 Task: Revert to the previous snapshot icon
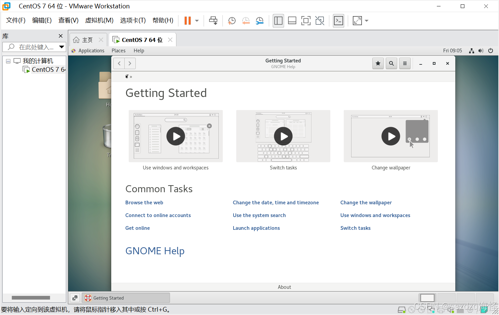point(246,21)
